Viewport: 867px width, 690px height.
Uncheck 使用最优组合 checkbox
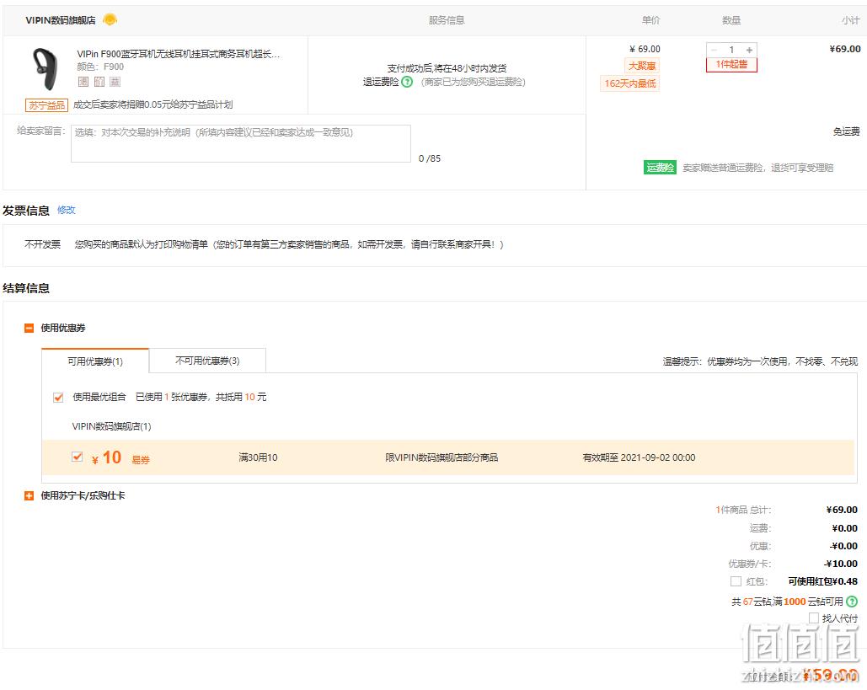tap(58, 398)
